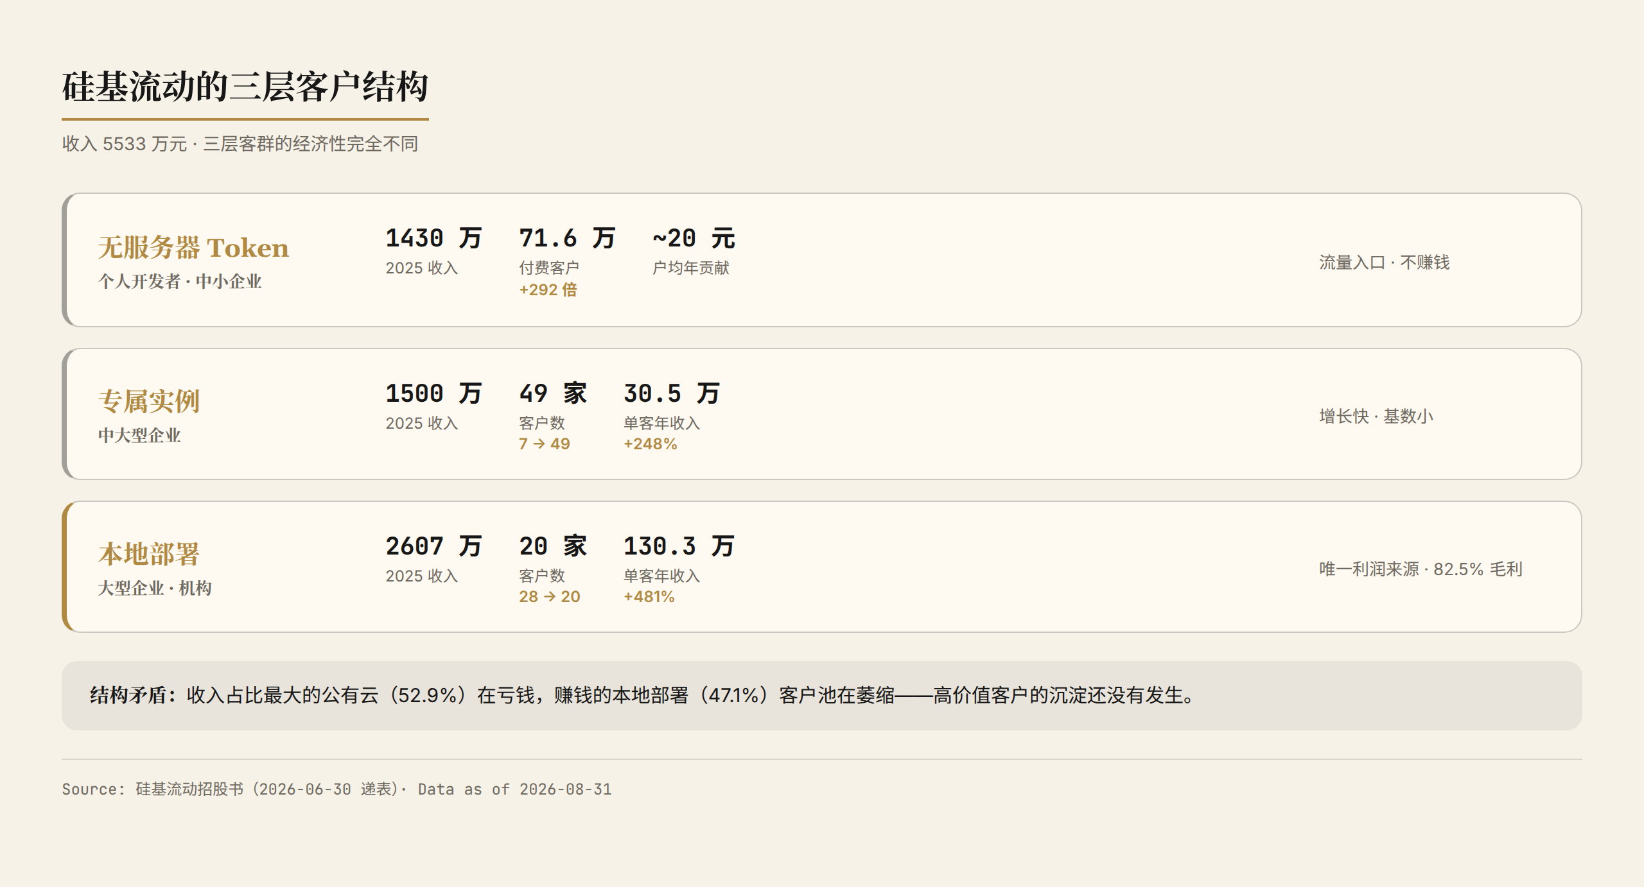
Task: Select 单客年收入 label under 130.3 万
Action: point(661,576)
